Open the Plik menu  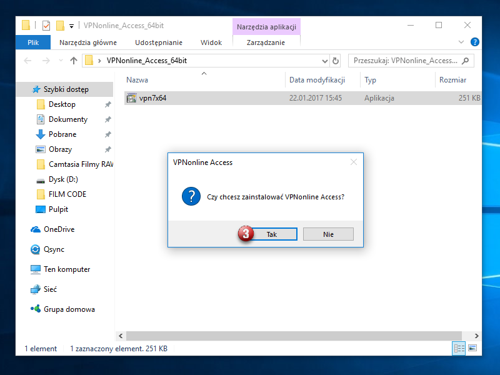[x=33, y=42]
